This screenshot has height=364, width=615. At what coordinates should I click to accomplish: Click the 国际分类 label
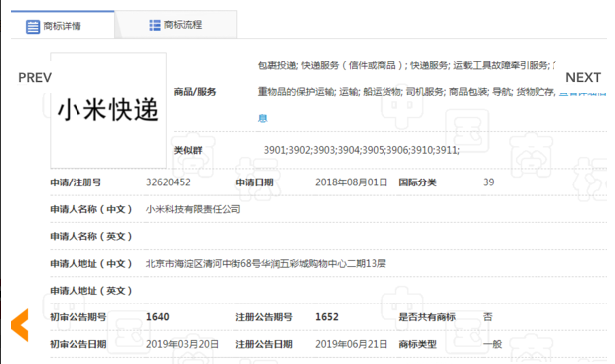[x=417, y=182]
